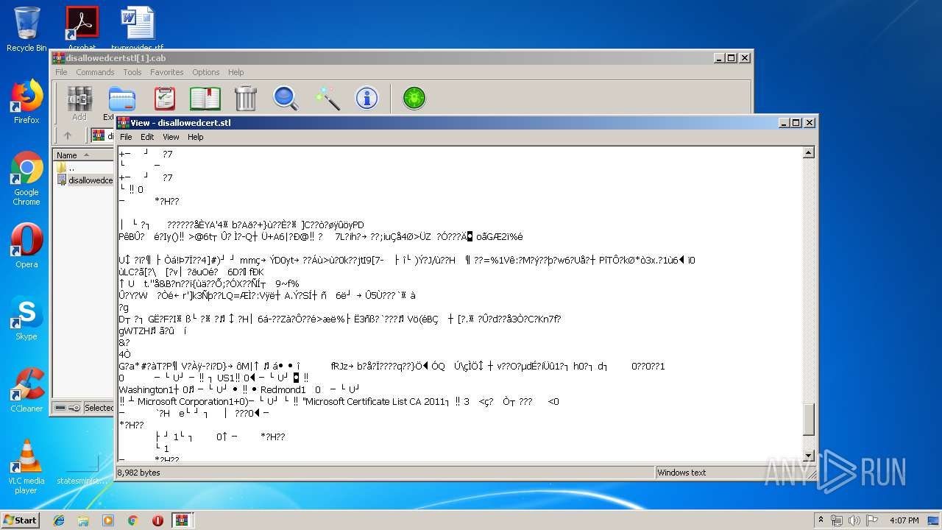Screen dimensions: 942x530
Task: Open the Skype desktop shortcut
Action: coord(26,318)
